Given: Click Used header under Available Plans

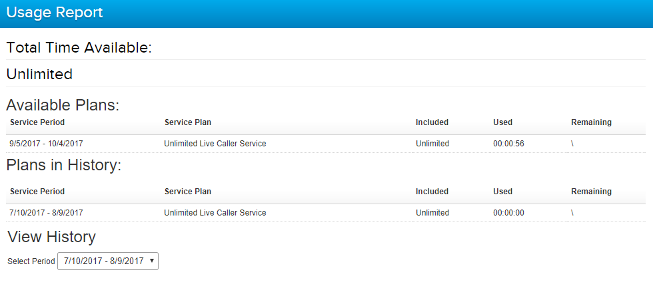Looking at the screenshot, I should coord(502,122).
